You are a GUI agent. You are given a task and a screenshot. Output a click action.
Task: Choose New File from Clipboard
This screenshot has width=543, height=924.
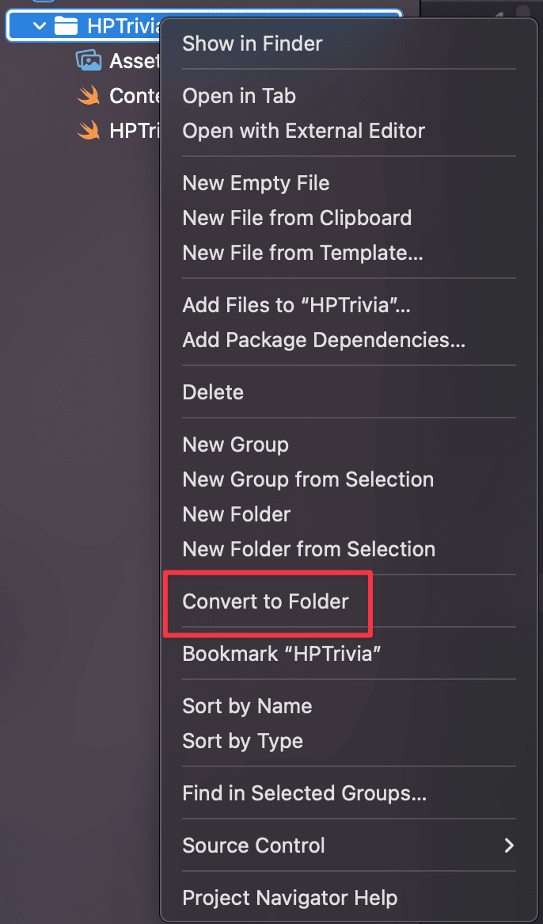coord(297,218)
